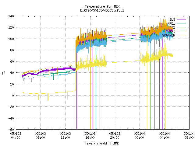This screenshot has width=195, height=146.
Task: Click the y-axis value 60
Action: coord(12,61)
